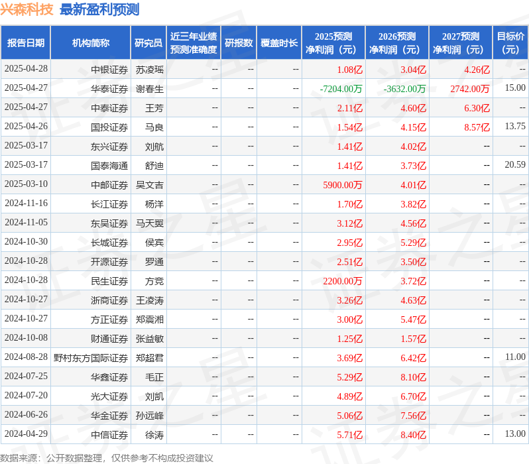Click the 20.59 target price
529x464 pixels.
[515, 165]
